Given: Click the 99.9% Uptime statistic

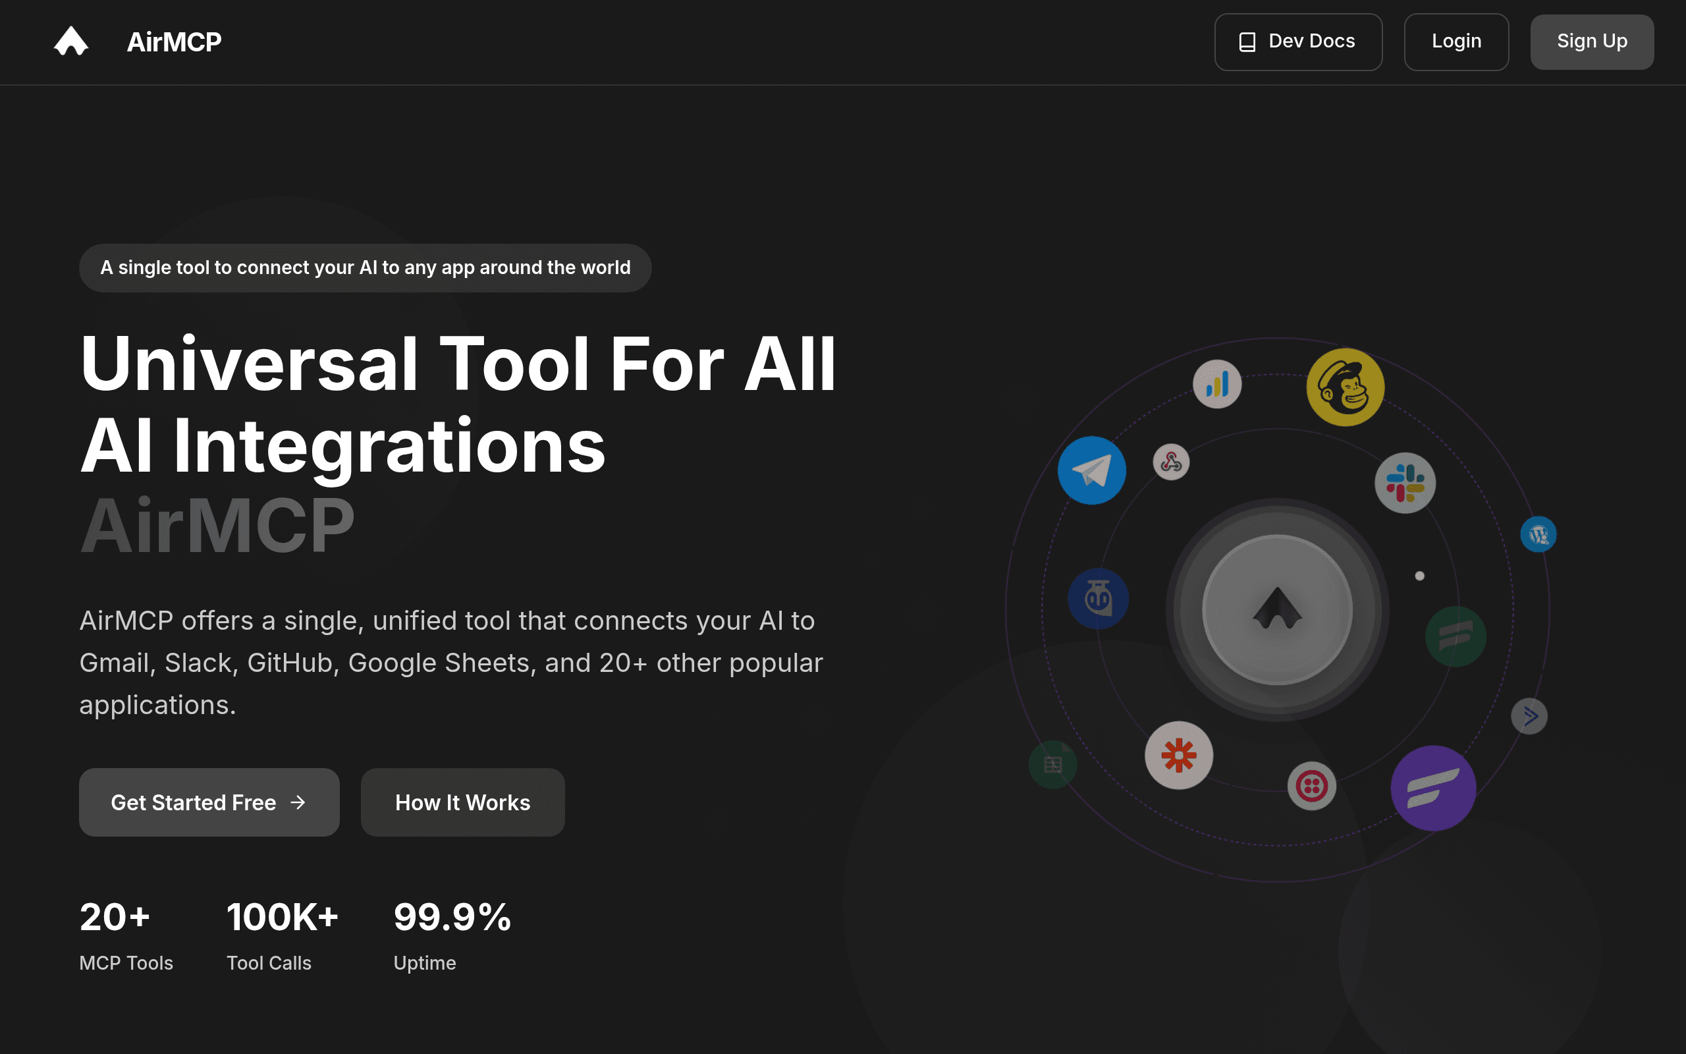Looking at the screenshot, I should pyautogui.click(x=452, y=935).
